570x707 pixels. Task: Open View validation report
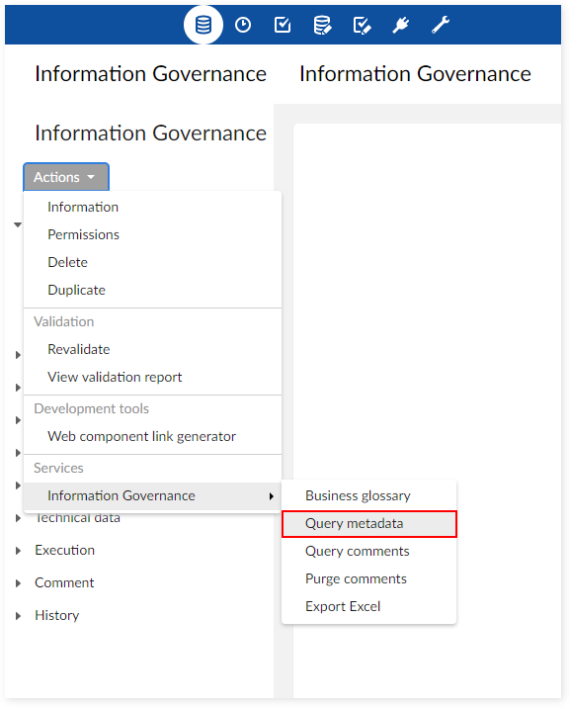(x=153, y=377)
